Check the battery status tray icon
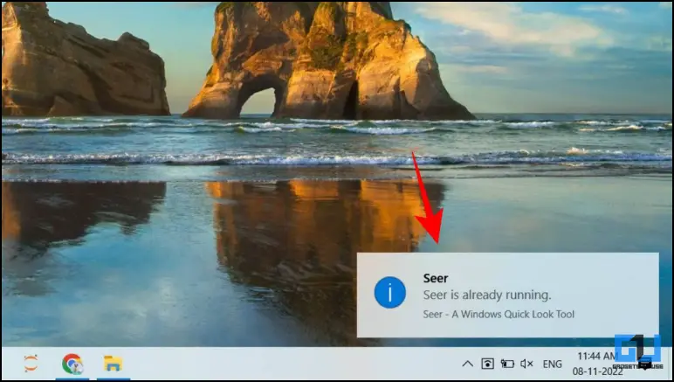Image resolution: width=674 pixels, height=382 pixels. coord(507,364)
